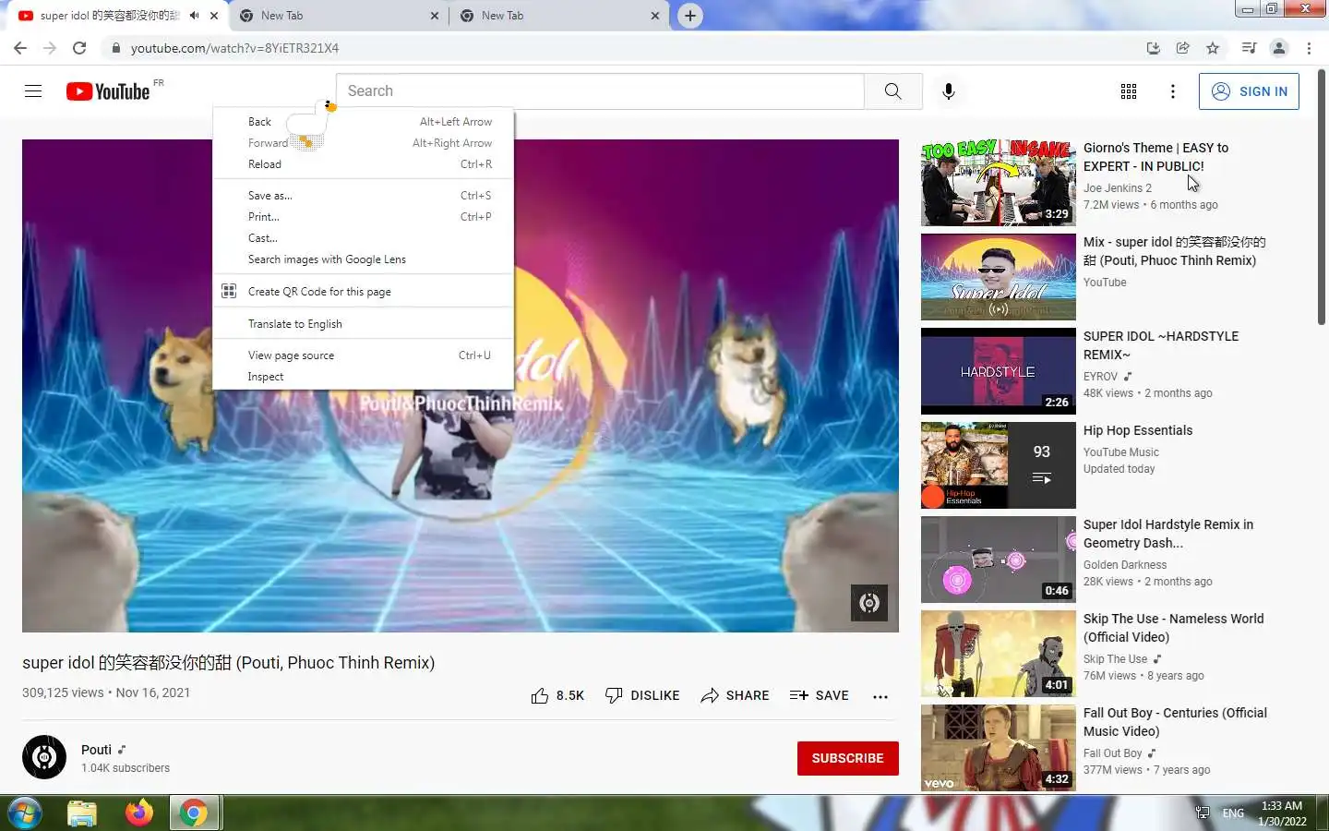The height and width of the screenshot is (831, 1329).
Task: Switch to the third New Tab
Action: (x=558, y=16)
